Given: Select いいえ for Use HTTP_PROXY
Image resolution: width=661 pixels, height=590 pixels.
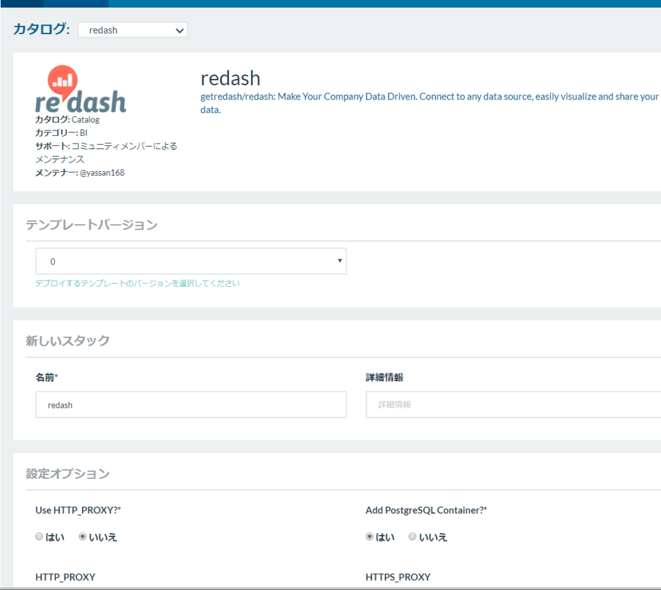Looking at the screenshot, I should click(83, 536).
